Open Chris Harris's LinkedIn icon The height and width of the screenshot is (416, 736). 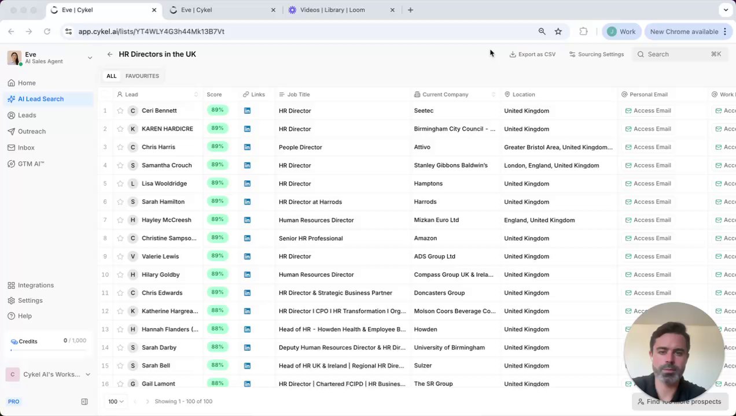(x=247, y=147)
